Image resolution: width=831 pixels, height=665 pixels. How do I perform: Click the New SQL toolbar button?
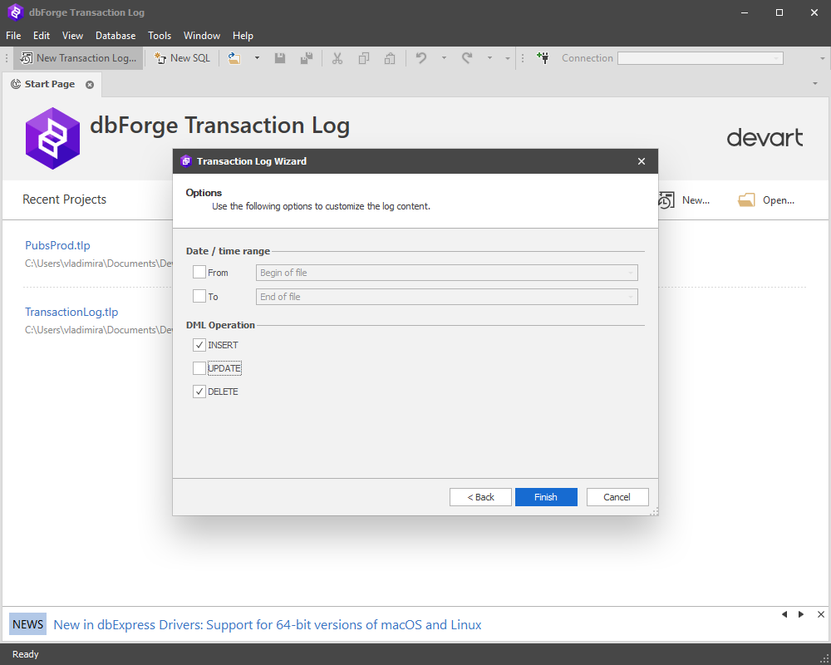[x=182, y=58]
